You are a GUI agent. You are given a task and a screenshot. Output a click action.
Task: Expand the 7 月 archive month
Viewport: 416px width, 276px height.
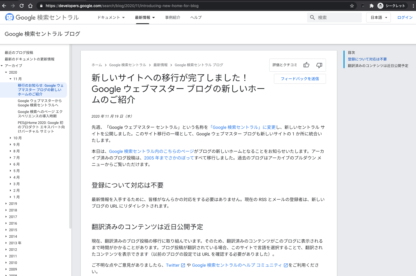(10, 158)
